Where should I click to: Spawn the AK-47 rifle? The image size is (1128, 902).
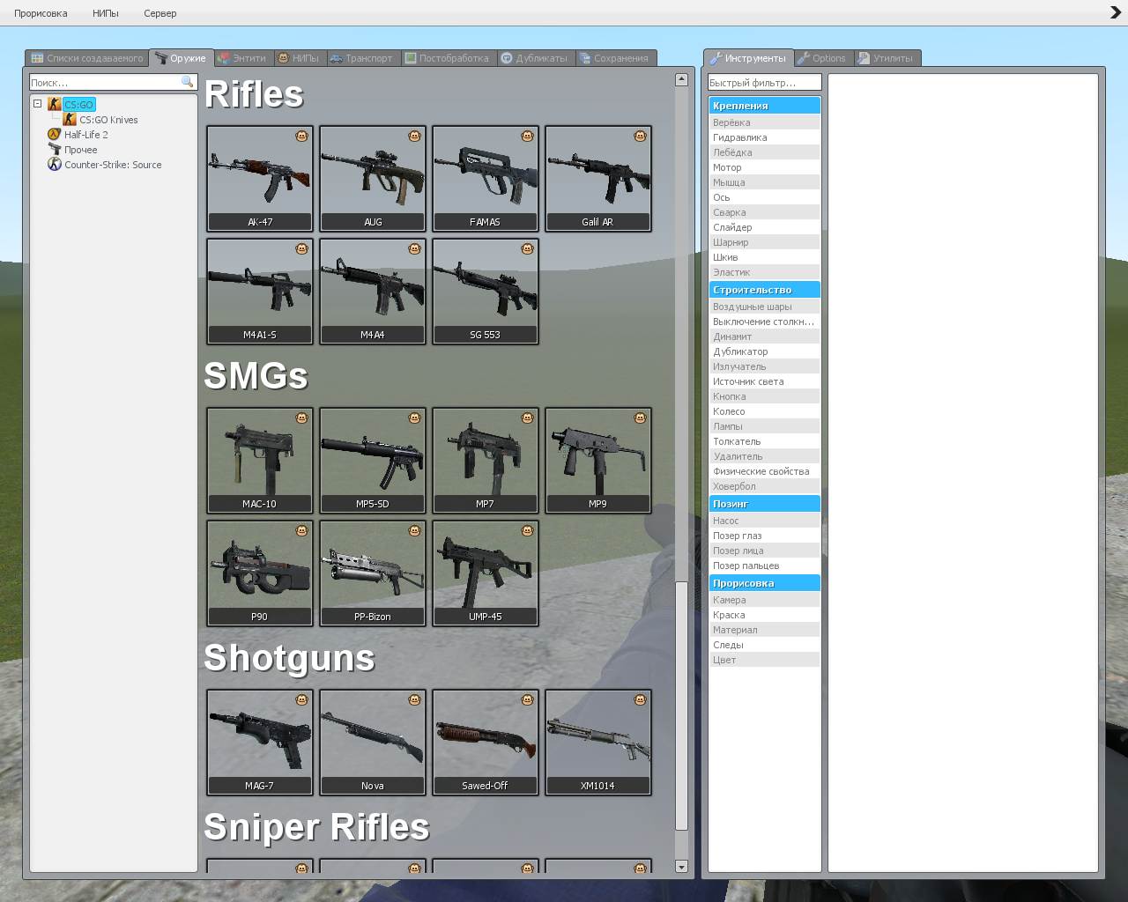click(x=260, y=179)
